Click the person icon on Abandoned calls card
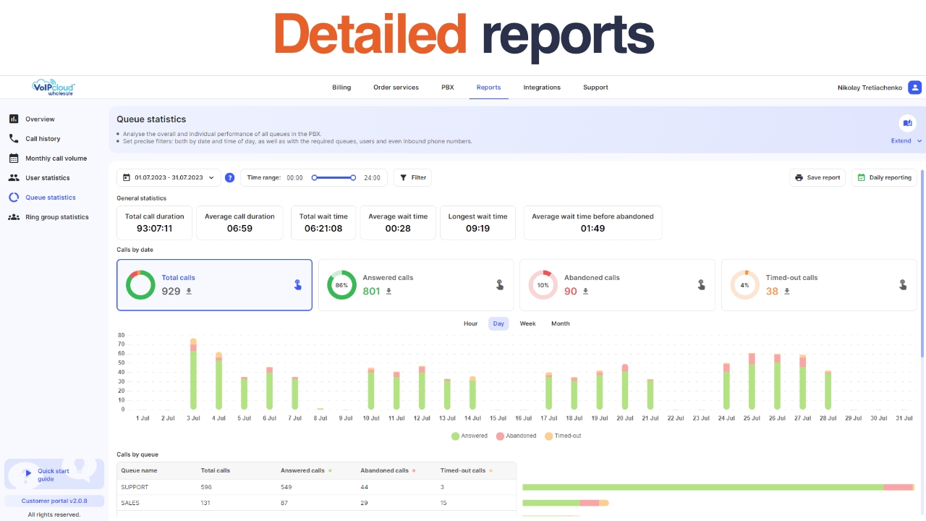Viewport: 926px width, 521px height. point(700,284)
